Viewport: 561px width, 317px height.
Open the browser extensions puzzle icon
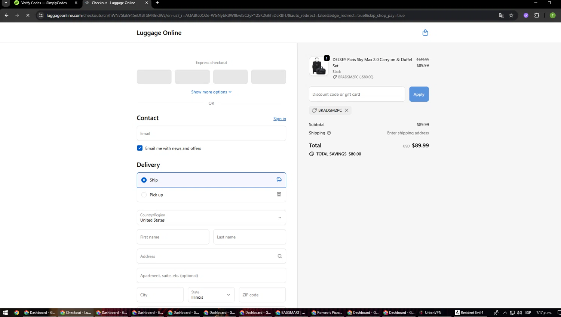537,15
